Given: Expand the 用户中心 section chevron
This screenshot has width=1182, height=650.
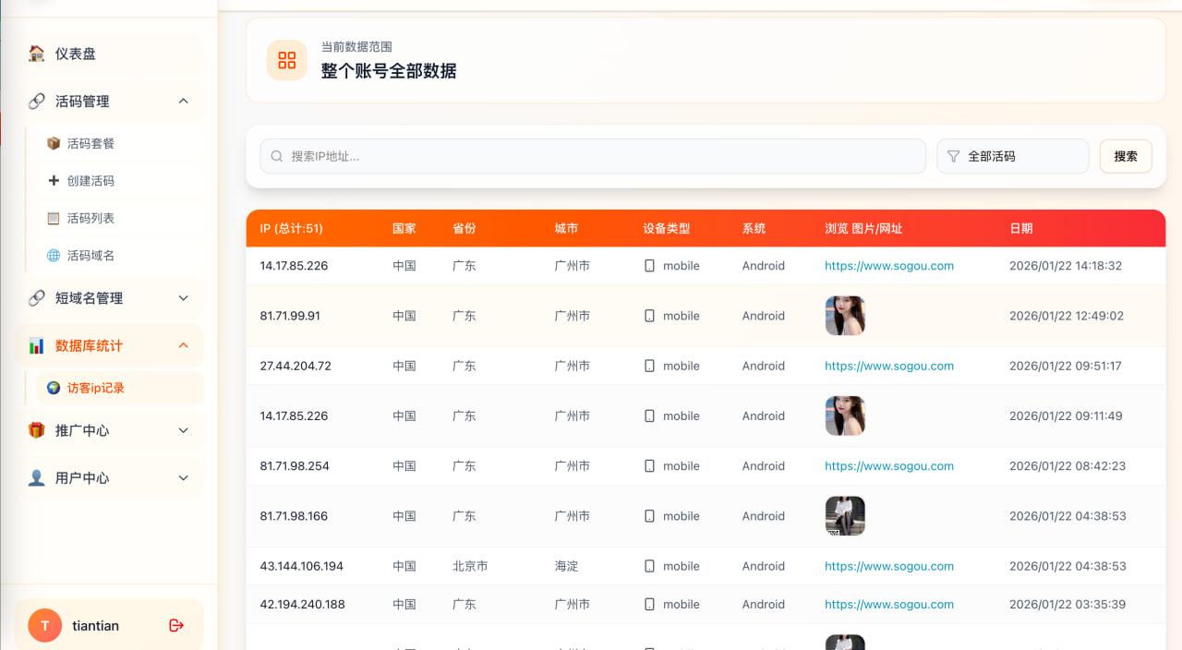Looking at the screenshot, I should pos(183,478).
